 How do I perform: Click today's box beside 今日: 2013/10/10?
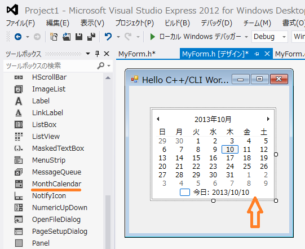click(185, 192)
